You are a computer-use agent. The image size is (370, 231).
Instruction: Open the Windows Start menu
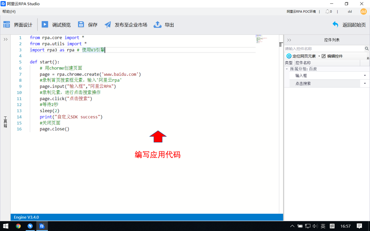point(6,226)
